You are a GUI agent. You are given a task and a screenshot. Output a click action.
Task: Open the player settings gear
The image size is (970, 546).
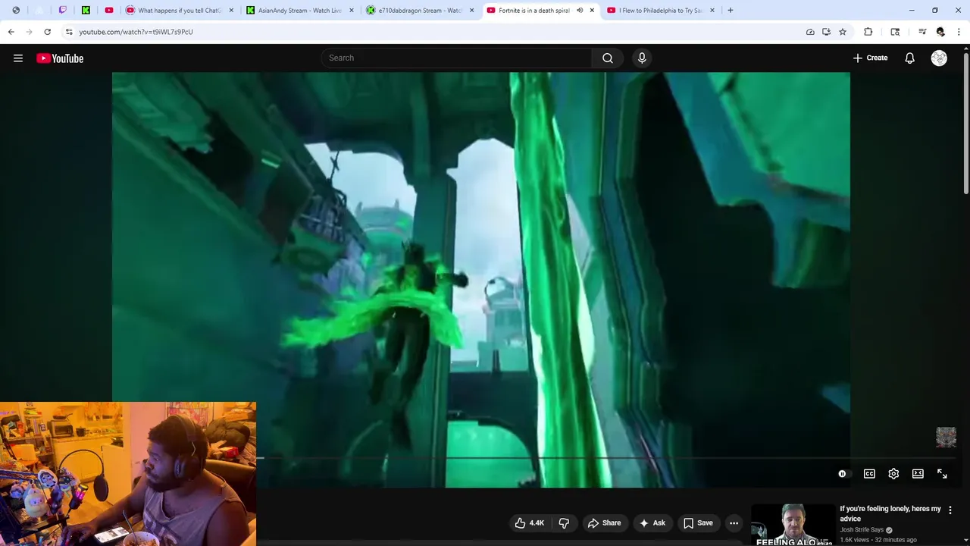893,474
